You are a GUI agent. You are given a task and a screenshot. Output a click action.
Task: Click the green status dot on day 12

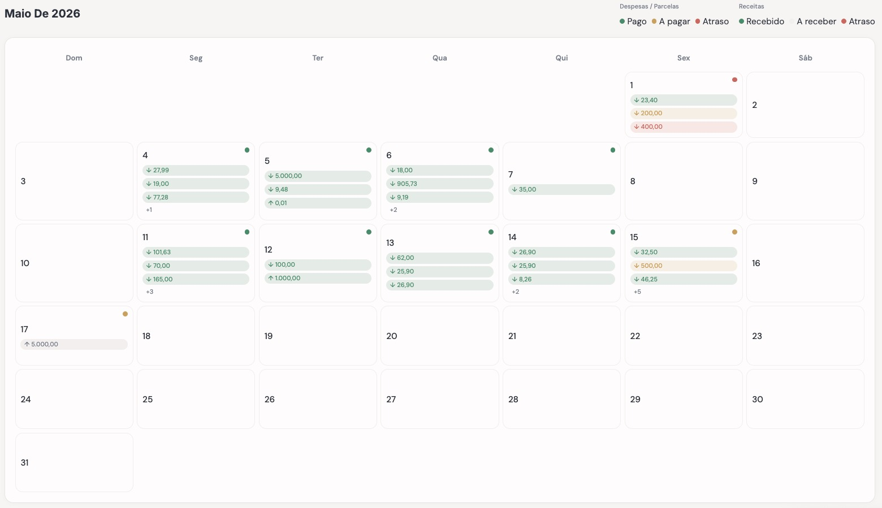coord(369,232)
